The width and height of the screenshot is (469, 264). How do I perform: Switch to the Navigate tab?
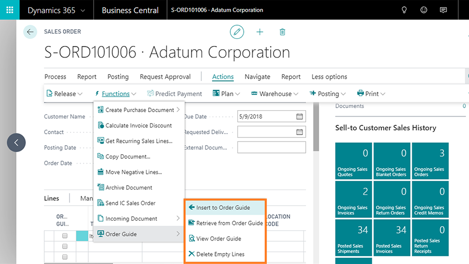[257, 76]
